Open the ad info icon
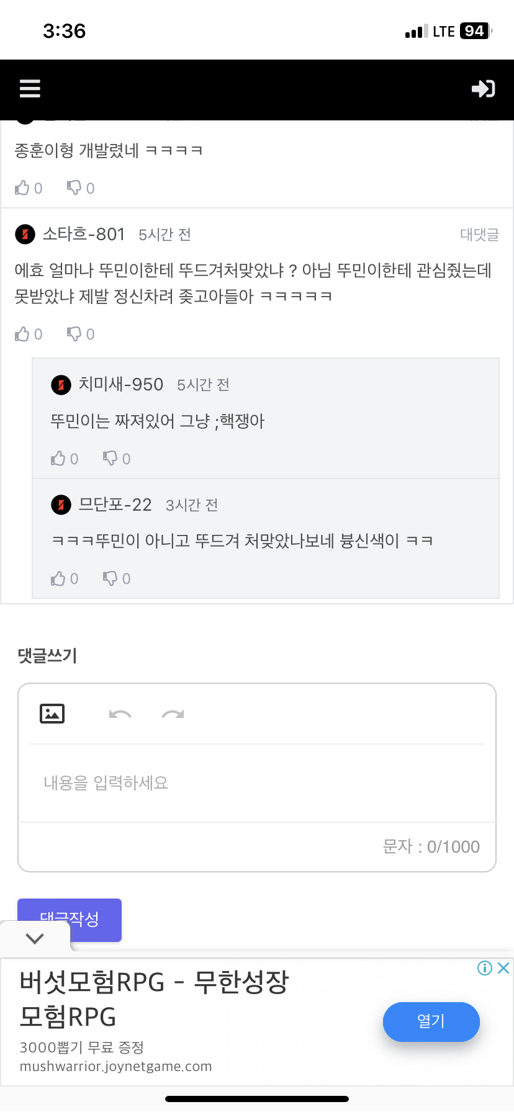The image size is (514, 1112). click(484, 968)
